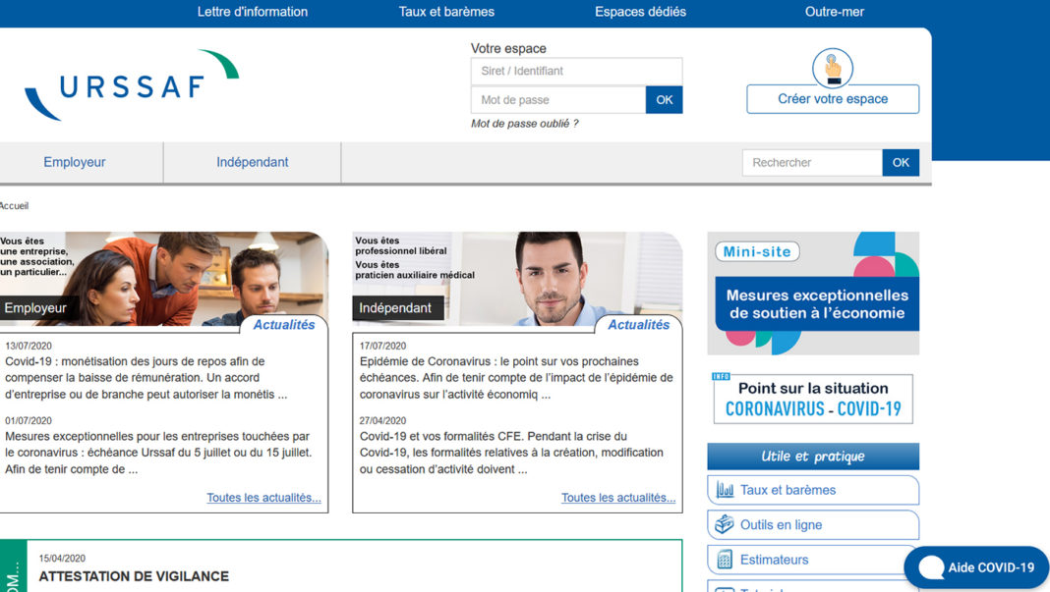
Task: Click the Estimateurs calculator icon
Action: (725, 560)
